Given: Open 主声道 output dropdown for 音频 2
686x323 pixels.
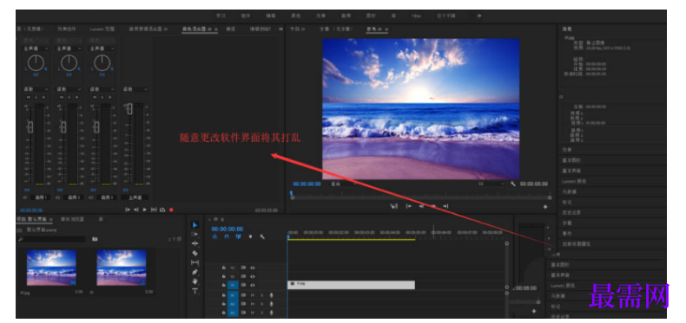Looking at the screenshot, I should click(69, 48).
